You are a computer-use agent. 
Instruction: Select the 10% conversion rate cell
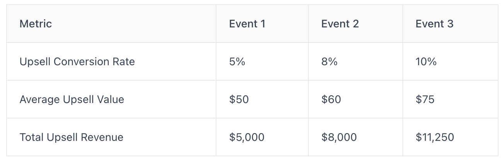426,62
